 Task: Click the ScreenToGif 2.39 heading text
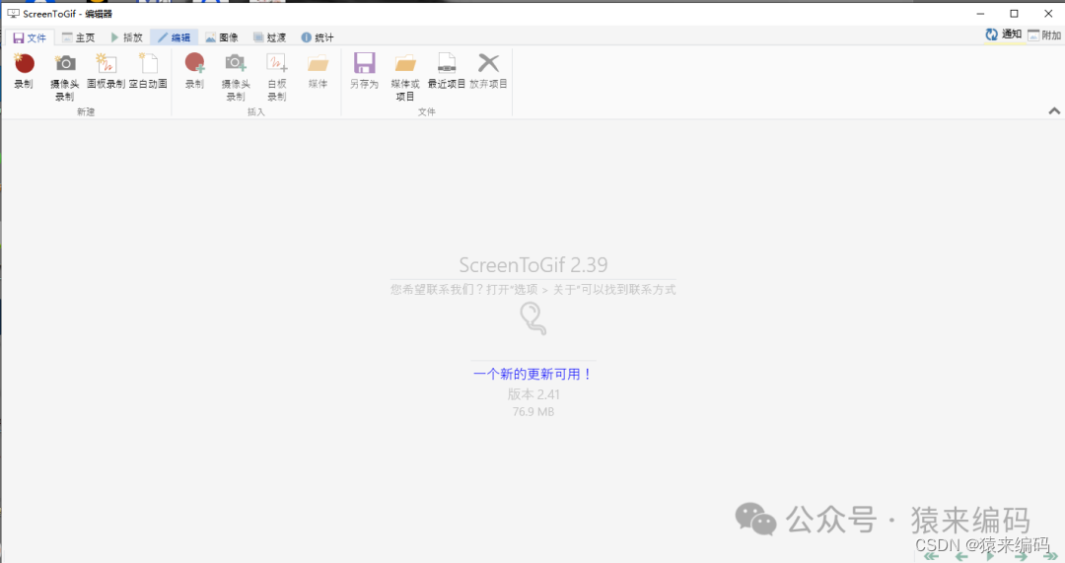[533, 265]
